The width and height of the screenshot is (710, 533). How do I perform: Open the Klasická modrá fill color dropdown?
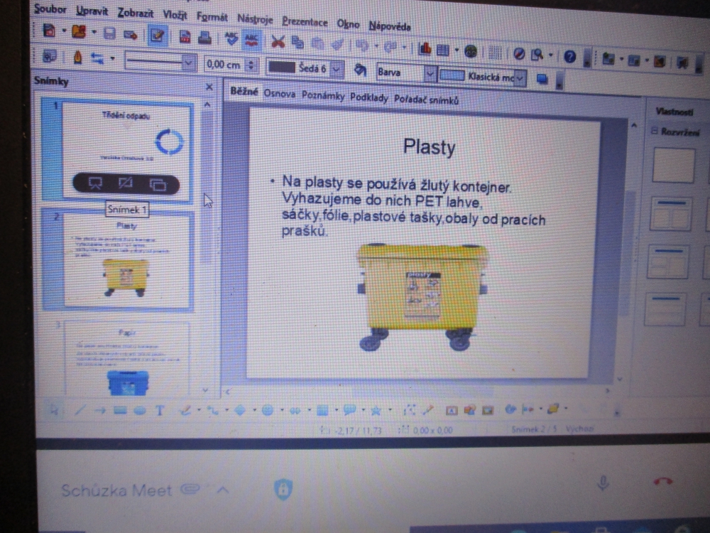[520, 78]
